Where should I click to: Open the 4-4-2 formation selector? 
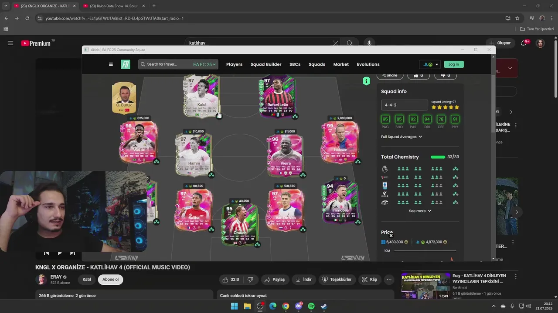pos(404,105)
